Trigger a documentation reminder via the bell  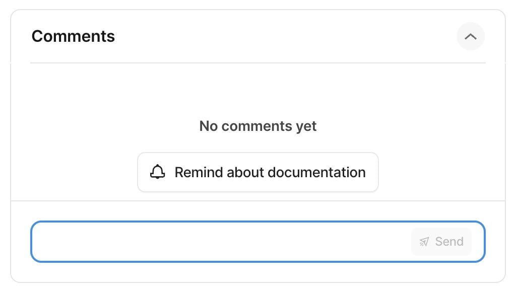tap(158, 172)
